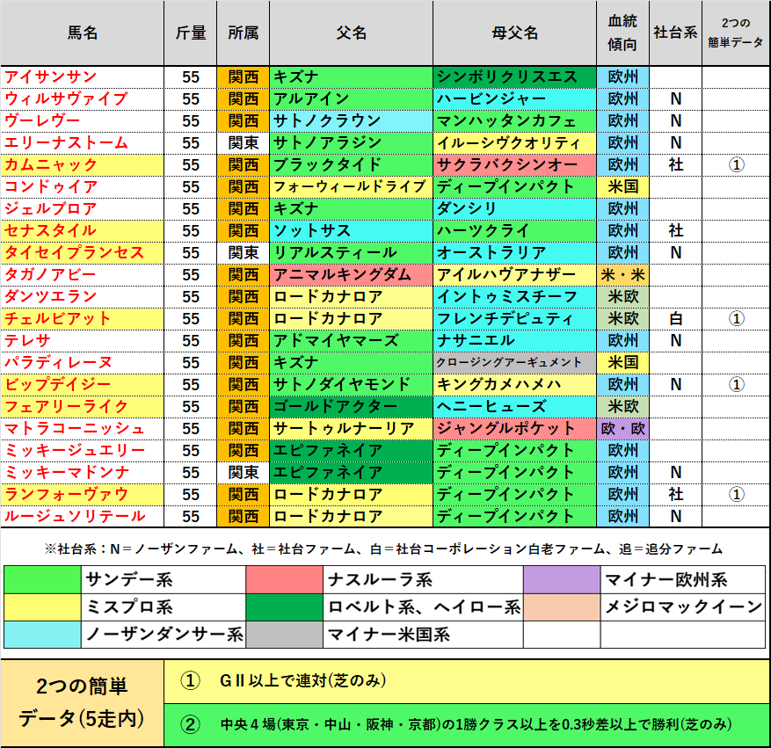Image resolution: width=771 pixels, height=748 pixels.
Task: Select horse name カムニャック
Action: click(82, 165)
